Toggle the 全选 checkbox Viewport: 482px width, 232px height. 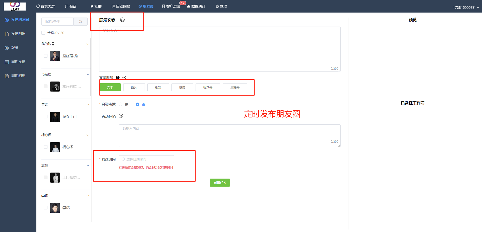coord(43,33)
